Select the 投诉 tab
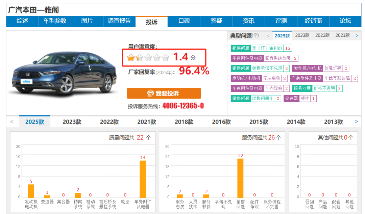365x214 pixels. click(x=151, y=22)
